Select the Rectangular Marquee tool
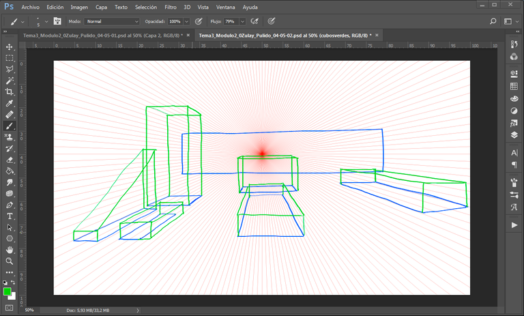Viewport: 524px width, 316px height. pyautogui.click(x=10, y=58)
